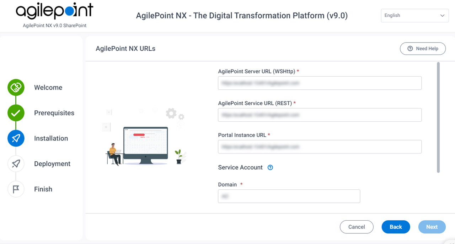Click the Next button

432,227
